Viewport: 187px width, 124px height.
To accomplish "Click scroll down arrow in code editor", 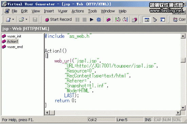I will tap(183, 108).
